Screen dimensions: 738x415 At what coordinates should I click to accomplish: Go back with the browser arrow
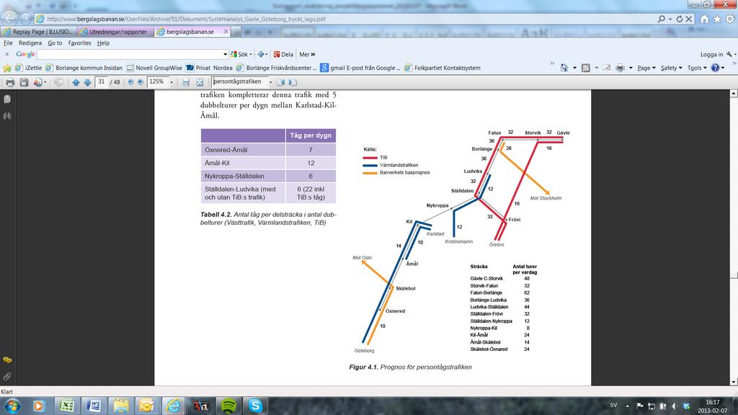point(9,18)
